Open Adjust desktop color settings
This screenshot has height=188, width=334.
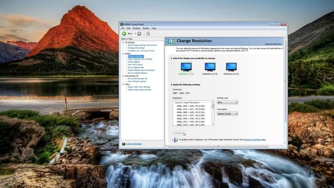click(x=140, y=59)
